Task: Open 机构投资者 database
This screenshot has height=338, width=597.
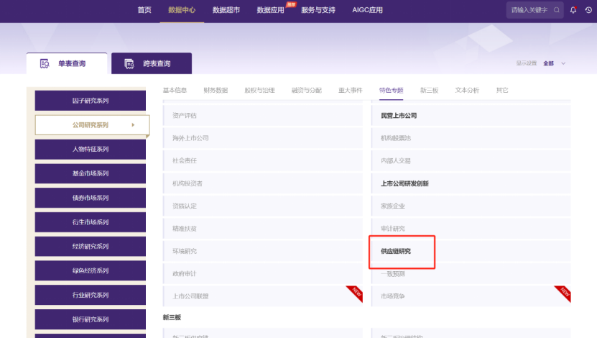Action: point(263,183)
